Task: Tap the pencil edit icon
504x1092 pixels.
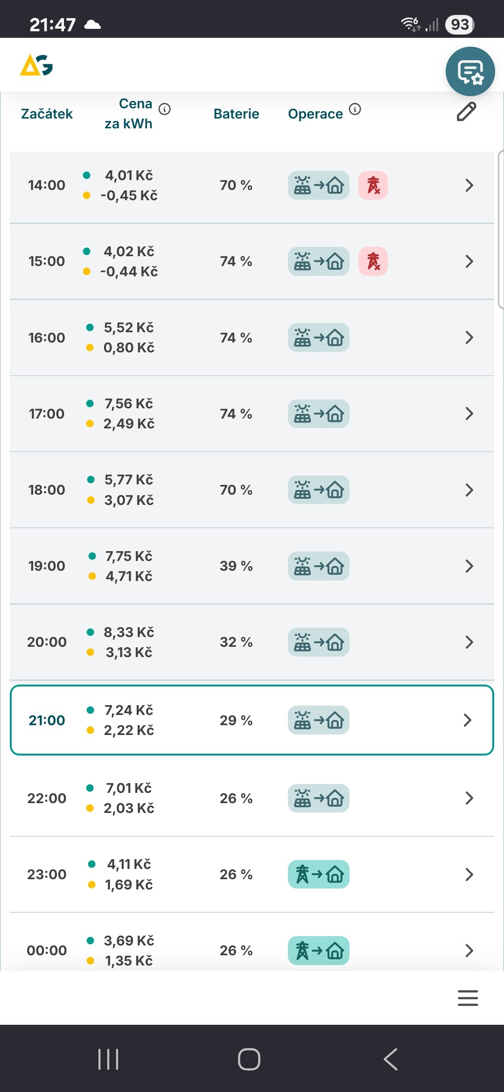Action: 466,112
